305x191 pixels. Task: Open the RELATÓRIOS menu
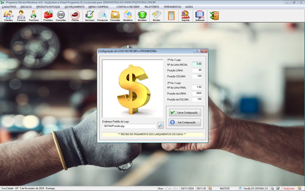pyautogui.click(x=152, y=7)
